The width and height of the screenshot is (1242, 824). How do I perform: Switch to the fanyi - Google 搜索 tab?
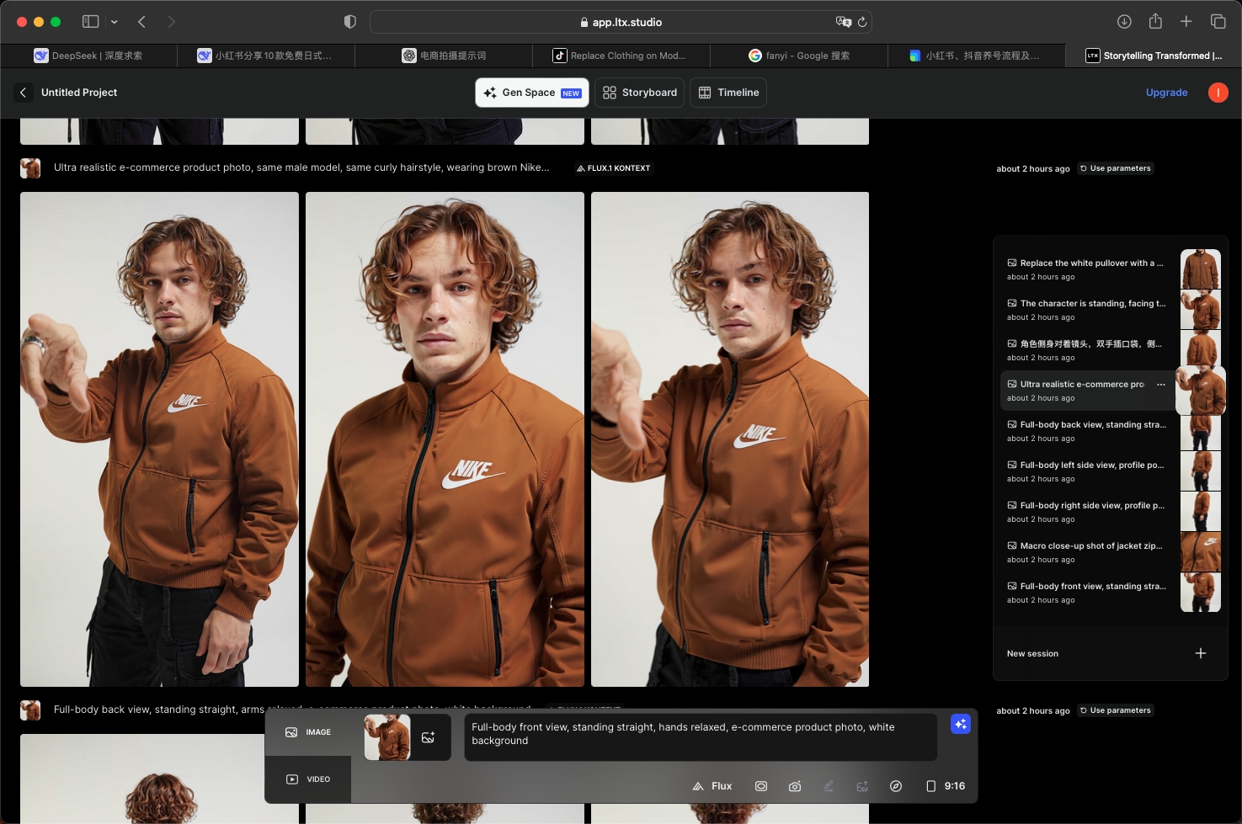coord(799,56)
